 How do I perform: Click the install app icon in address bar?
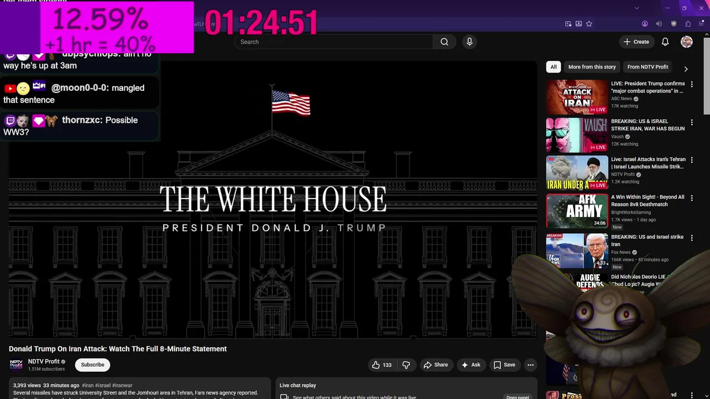click(x=579, y=24)
